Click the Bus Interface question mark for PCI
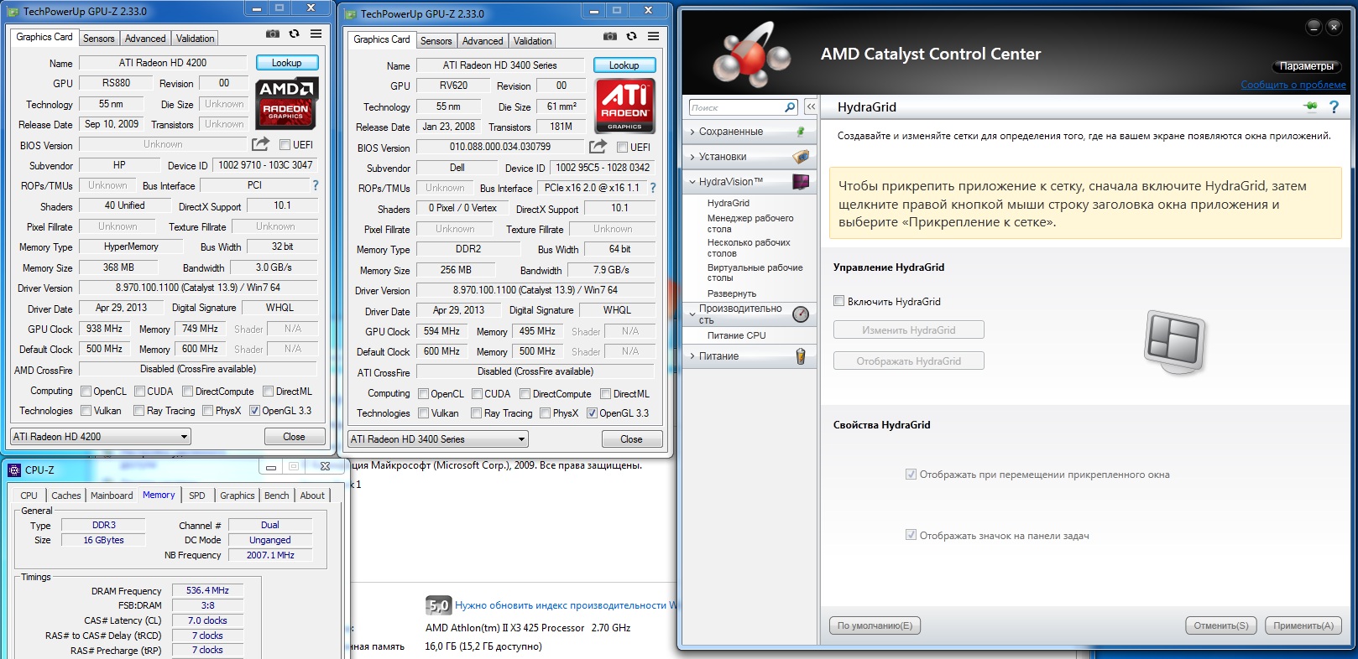Image resolution: width=1358 pixels, height=659 pixels. coord(316,185)
